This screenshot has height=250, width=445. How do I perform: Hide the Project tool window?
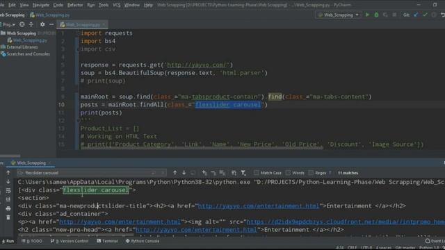click(x=51, y=25)
